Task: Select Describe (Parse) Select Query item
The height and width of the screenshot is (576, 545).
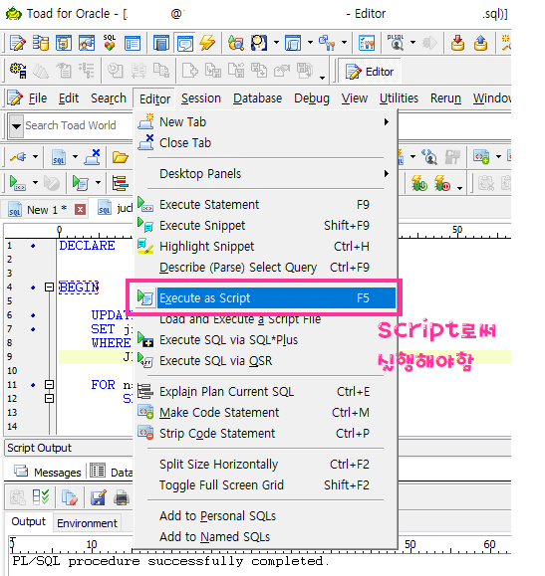Action: pos(265,268)
